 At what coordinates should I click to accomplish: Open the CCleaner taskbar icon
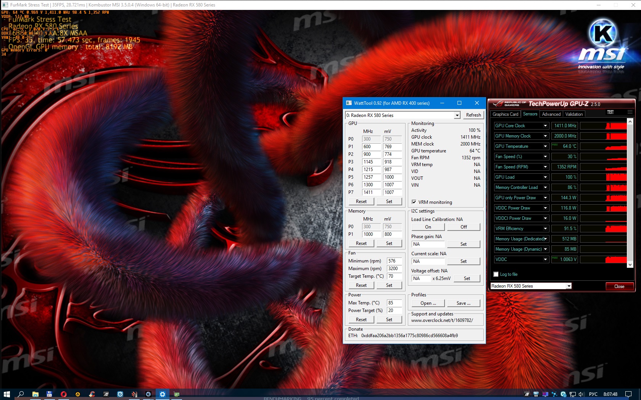tap(92, 394)
